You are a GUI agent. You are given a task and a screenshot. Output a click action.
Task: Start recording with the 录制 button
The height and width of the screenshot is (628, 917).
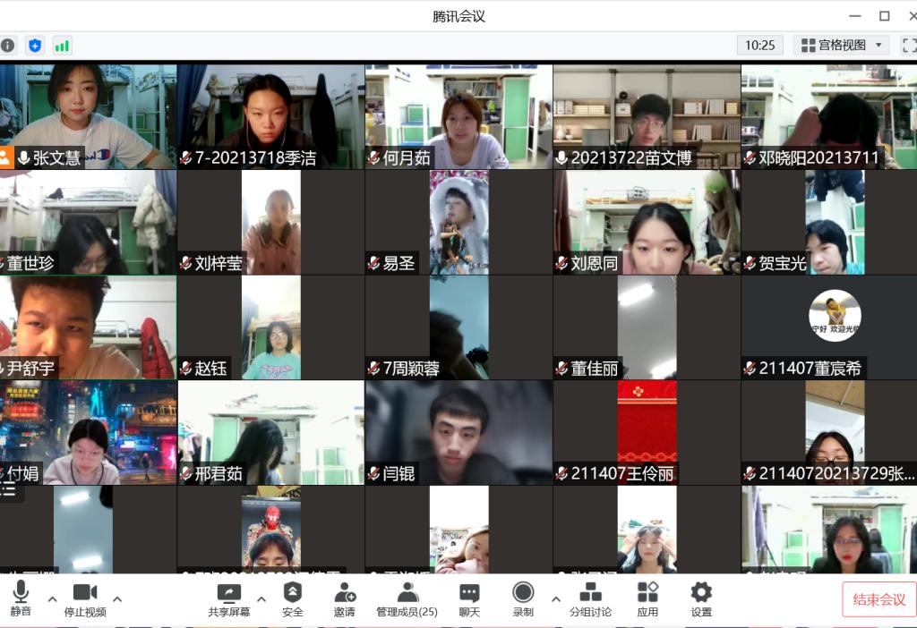[523, 598]
